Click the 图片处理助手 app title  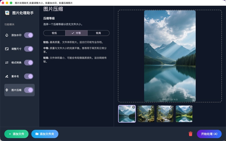coord(23,13)
